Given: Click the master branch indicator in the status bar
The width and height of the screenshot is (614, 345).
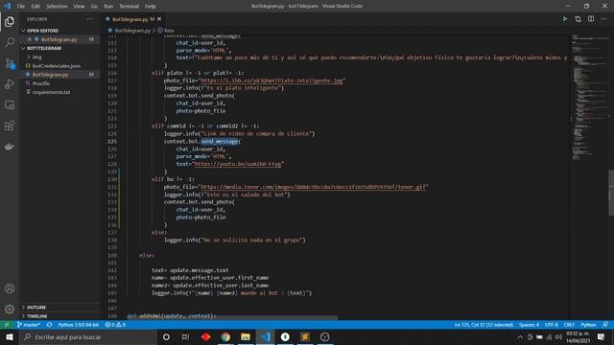Looking at the screenshot, I should (x=29, y=325).
